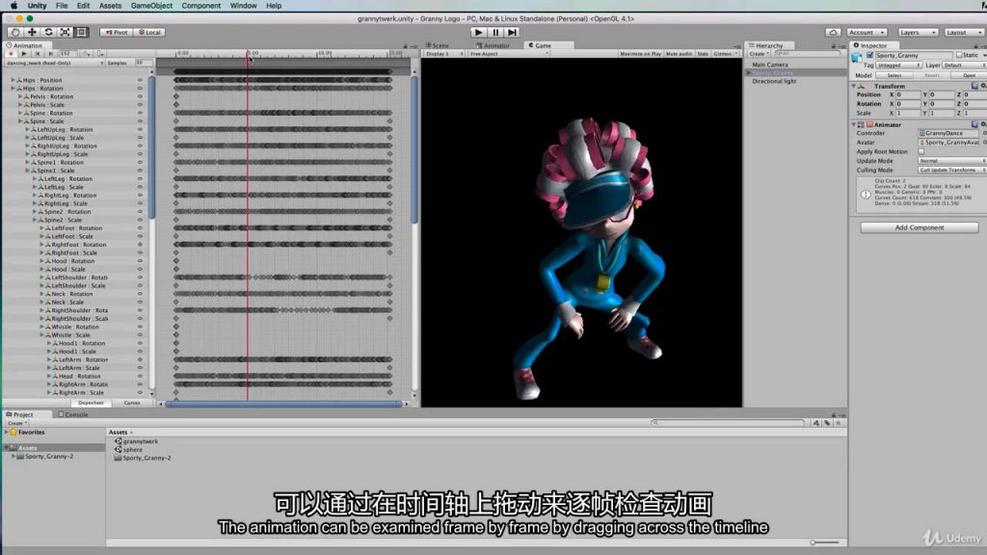987x555 pixels.
Task: Expand Hips : Position property
Action: pos(13,81)
